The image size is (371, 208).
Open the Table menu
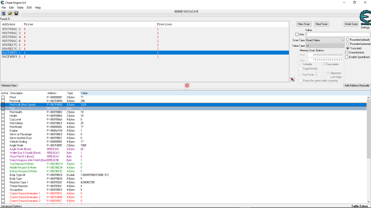tap(20, 7)
